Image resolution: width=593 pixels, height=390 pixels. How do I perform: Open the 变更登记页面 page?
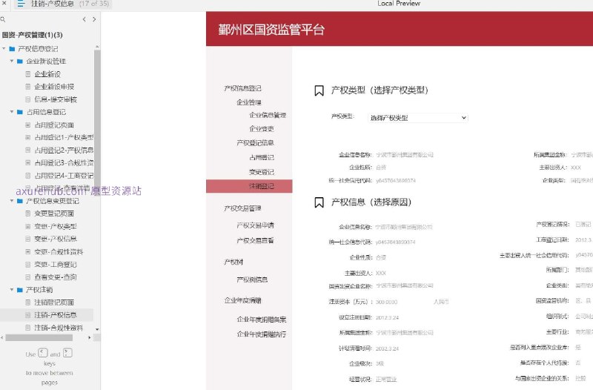tap(54, 214)
